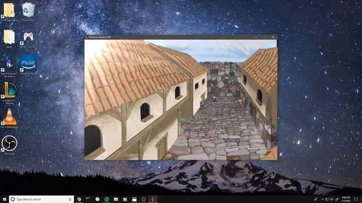This screenshot has height=203, width=362.
Task: Open the network status tray icon
Action: coord(337,199)
